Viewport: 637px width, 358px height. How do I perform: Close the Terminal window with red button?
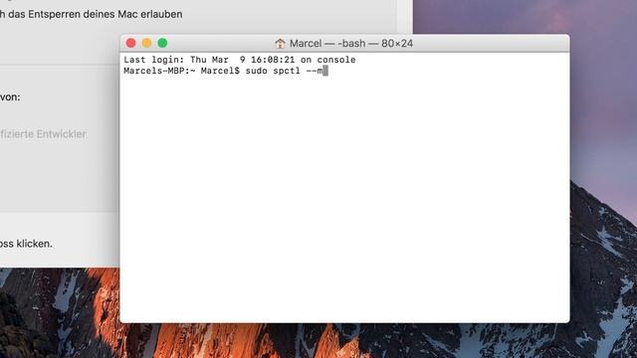coord(130,43)
